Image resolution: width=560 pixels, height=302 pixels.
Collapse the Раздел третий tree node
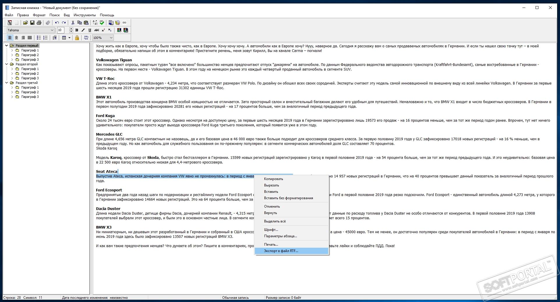coord(7,83)
